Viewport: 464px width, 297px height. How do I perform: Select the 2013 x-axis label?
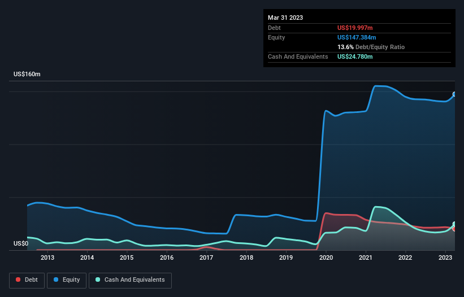point(47,257)
